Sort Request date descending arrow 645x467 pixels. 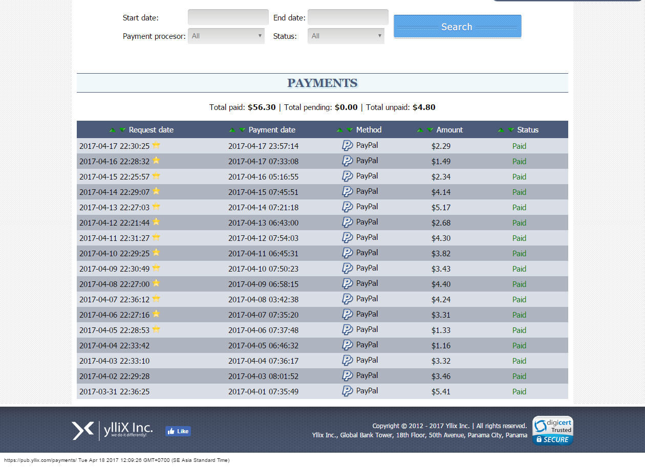122,130
